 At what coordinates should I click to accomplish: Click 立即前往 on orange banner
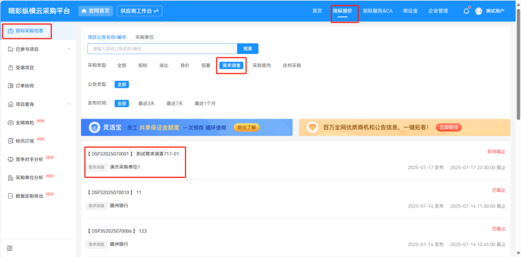click(x=449, y=128)
